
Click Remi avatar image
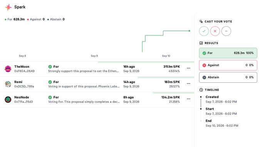(8, 84)
